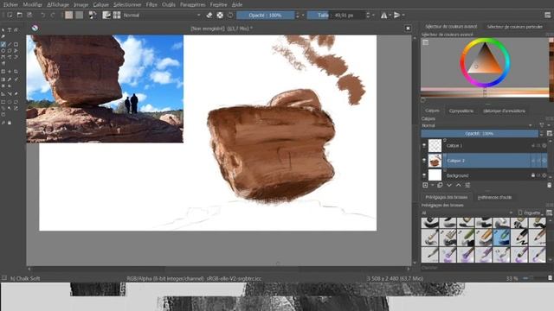This screenshot has height=311, width=554.
Task: Select the Multibrush tool
Action: 3,63
